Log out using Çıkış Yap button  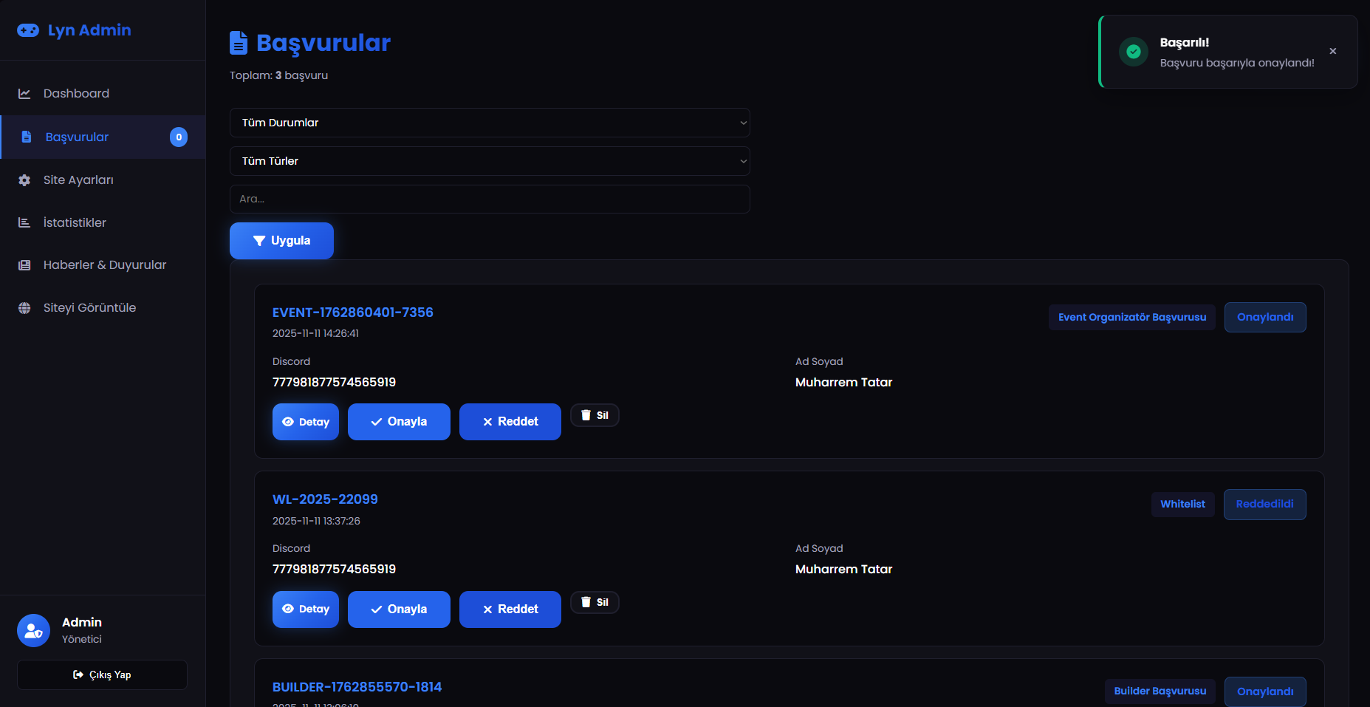click(102, 675)
